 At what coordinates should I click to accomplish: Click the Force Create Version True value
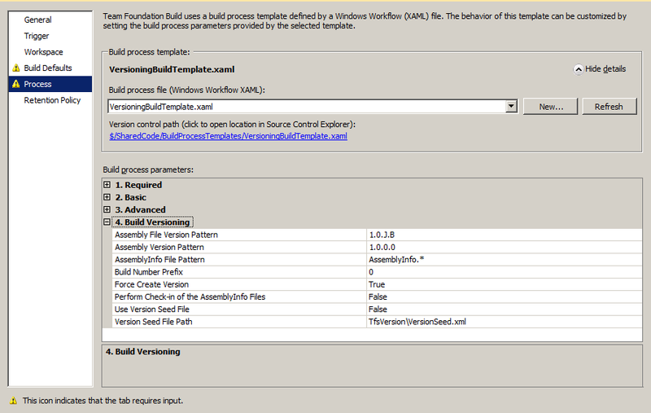[x=504, y=284]
